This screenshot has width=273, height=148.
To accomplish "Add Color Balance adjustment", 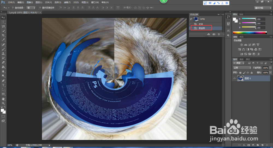I will coord(244,49).
